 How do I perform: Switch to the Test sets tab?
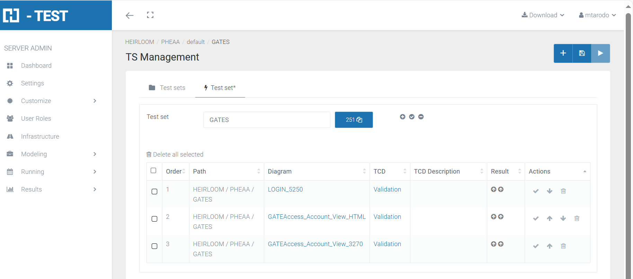pyautogui.click(x=167, y=88)
